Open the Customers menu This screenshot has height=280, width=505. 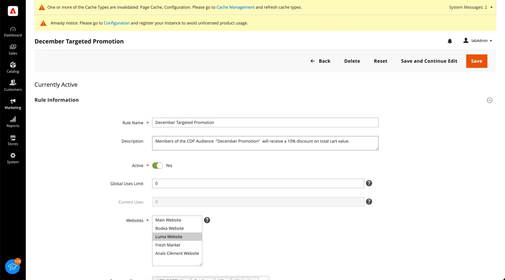coord(13,86)
